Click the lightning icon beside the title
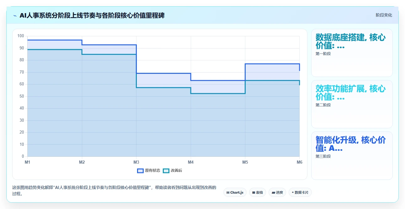The image size is (405, 209). [15, 15]
